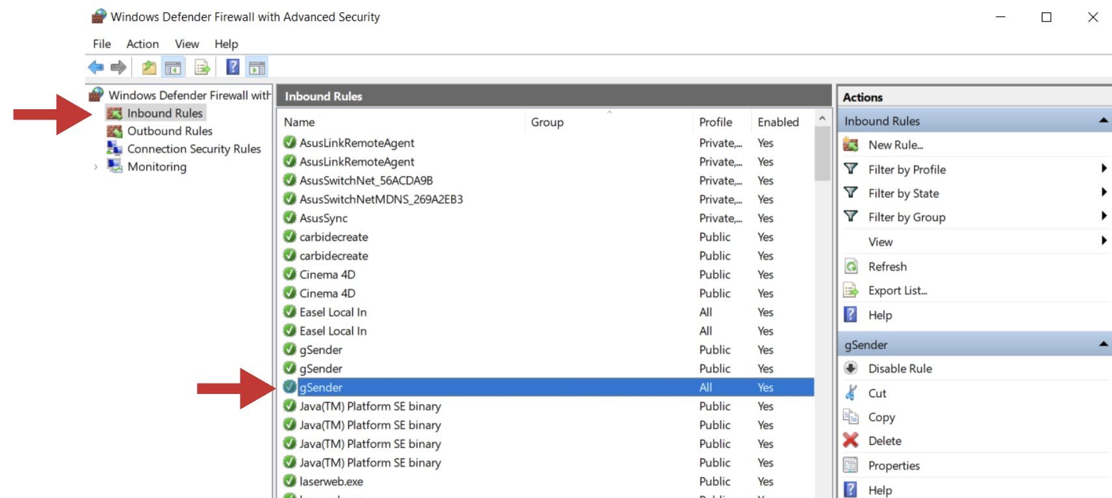Click the rules list vertical scrollbar thumb

click(822, 153)
